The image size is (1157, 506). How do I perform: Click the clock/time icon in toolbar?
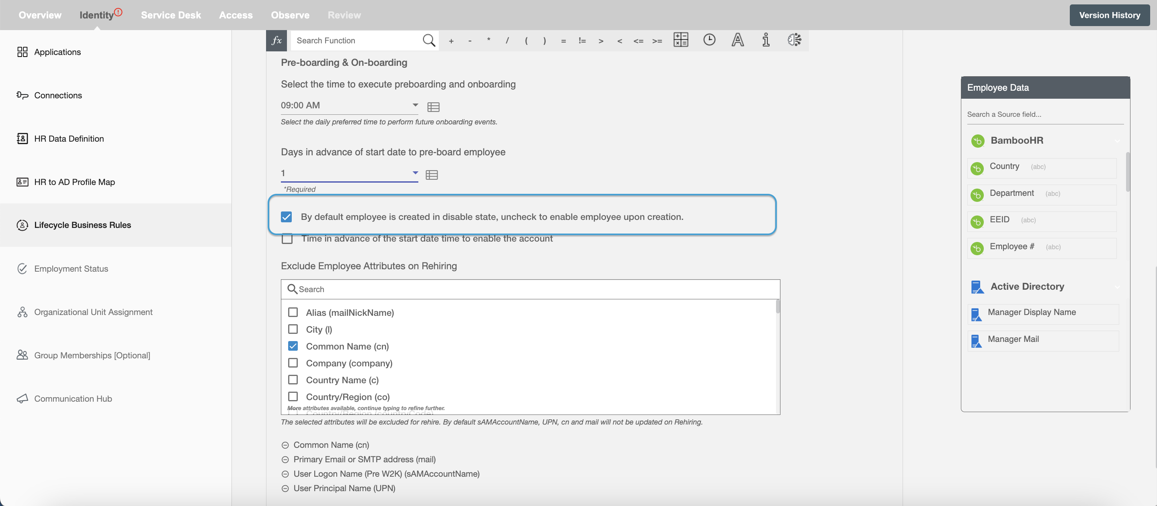[709, 41]
